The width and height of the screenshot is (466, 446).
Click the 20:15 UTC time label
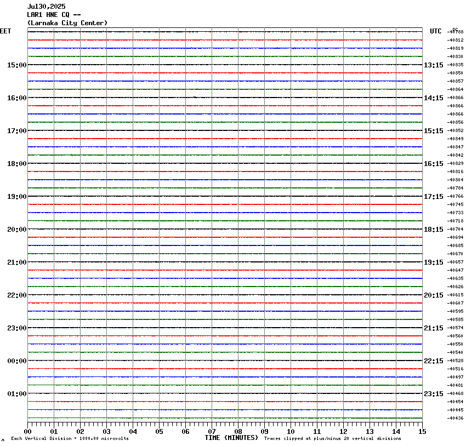pos(433,295)
